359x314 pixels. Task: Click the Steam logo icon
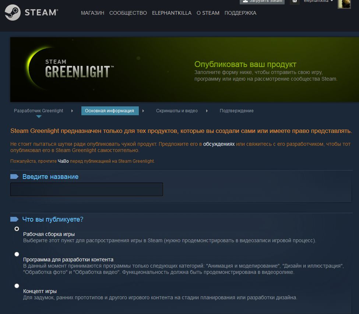pos(13,13)
